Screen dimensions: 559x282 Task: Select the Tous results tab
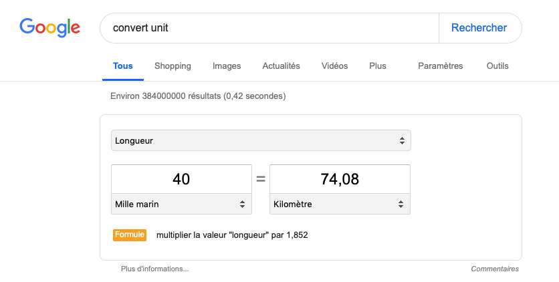tap(123, 66)
